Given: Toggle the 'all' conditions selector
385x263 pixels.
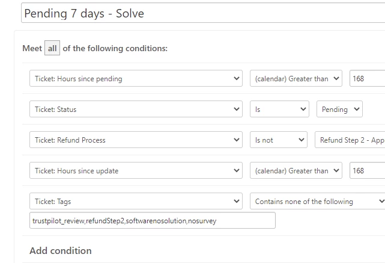Looking at the screenshot, I should pos(52,48).
